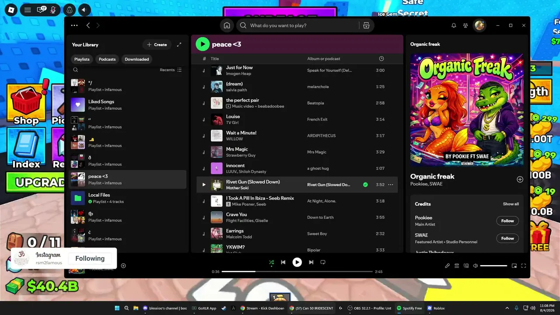Add Organic freak to Liked Songs
560x315 pixels.
(x=520, y=179)
